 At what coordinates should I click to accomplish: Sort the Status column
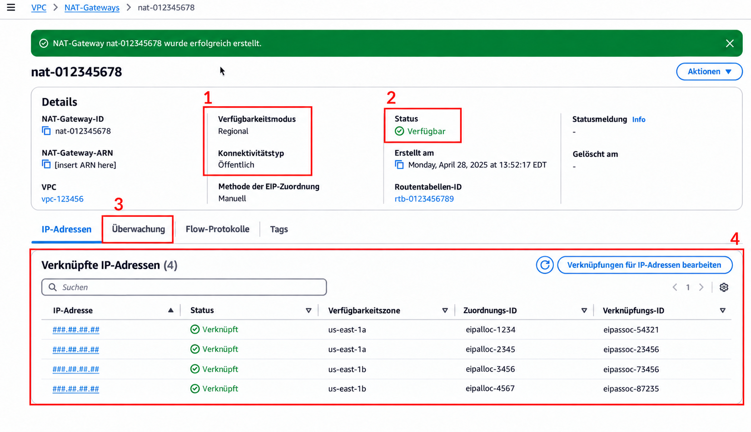click(x=308, y=310)
